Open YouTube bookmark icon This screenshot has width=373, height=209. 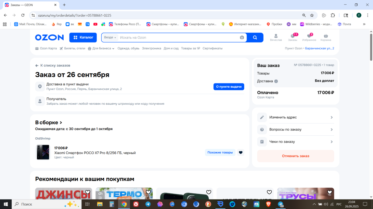pyautogui.click(x=95, y=24)
